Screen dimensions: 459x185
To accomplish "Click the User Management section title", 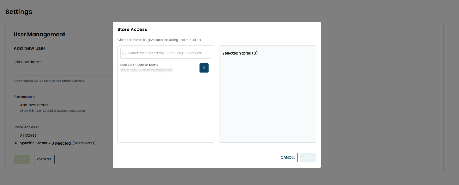I will click(x=39, y=35).
